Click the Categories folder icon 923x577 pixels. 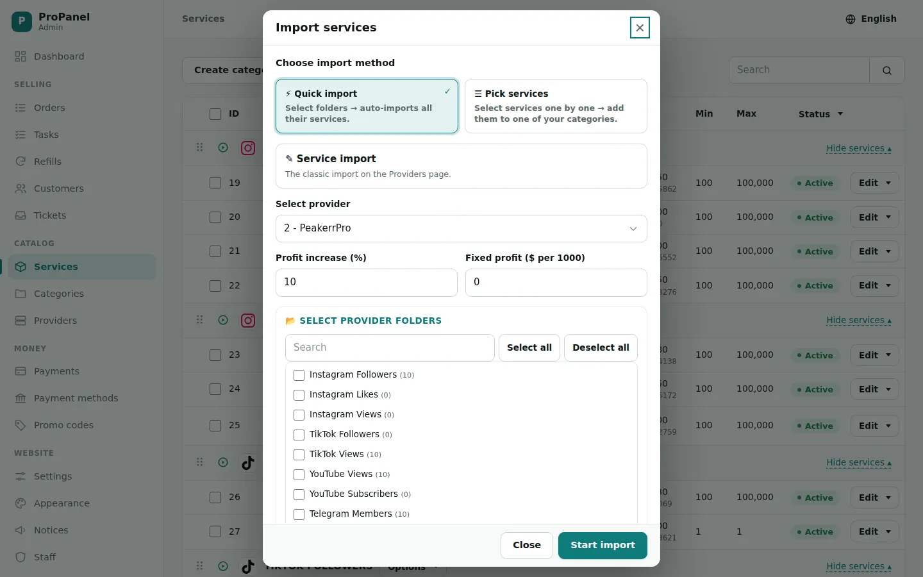21,294
